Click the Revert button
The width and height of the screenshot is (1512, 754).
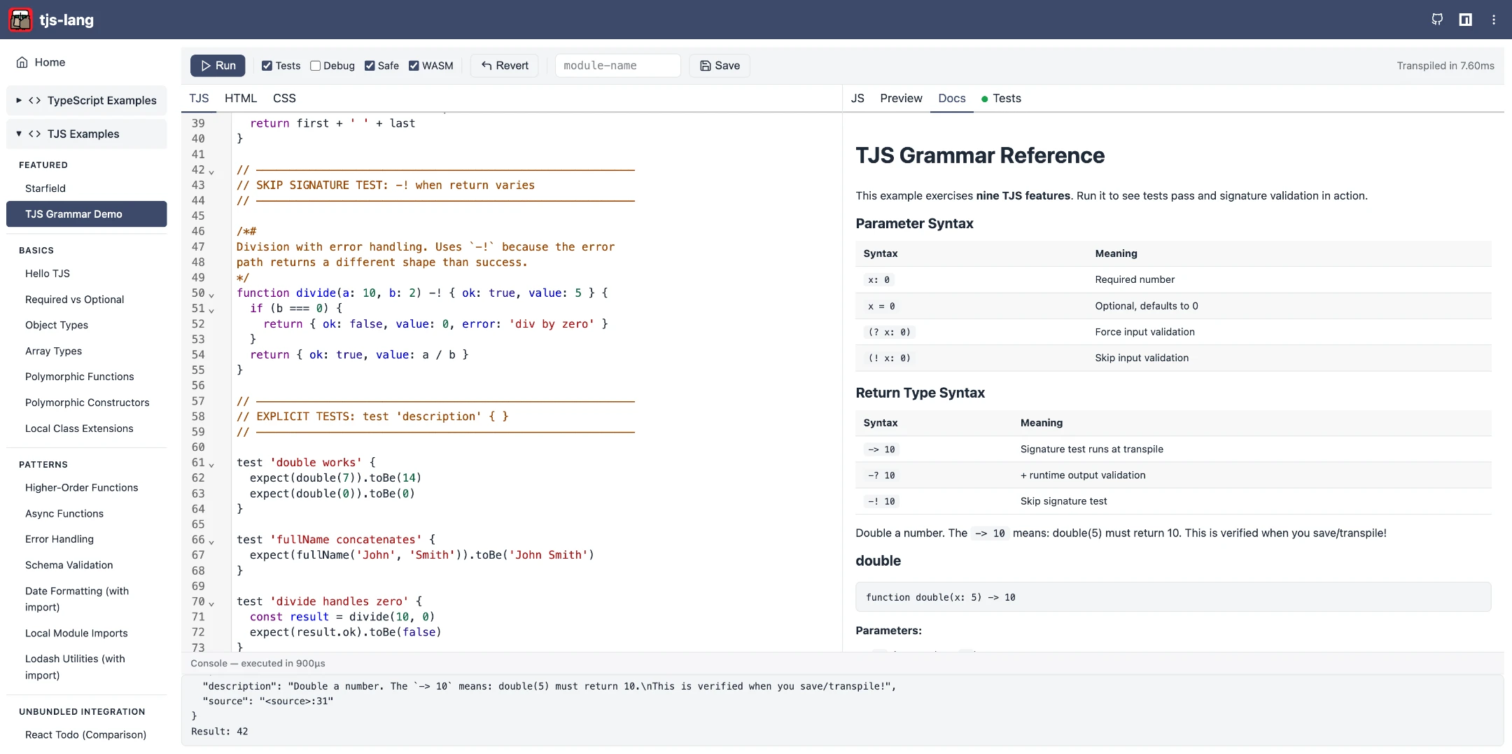505,66
